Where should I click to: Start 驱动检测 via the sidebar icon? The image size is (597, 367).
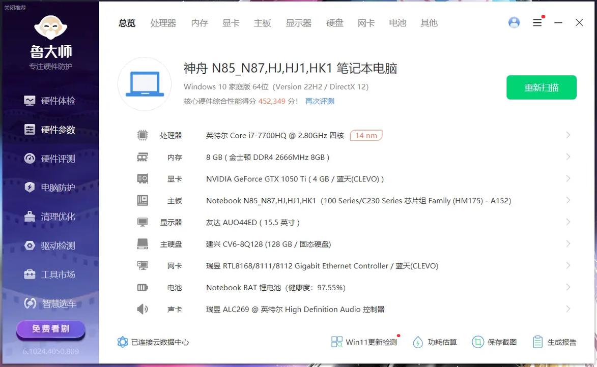(x=49, y=245)
